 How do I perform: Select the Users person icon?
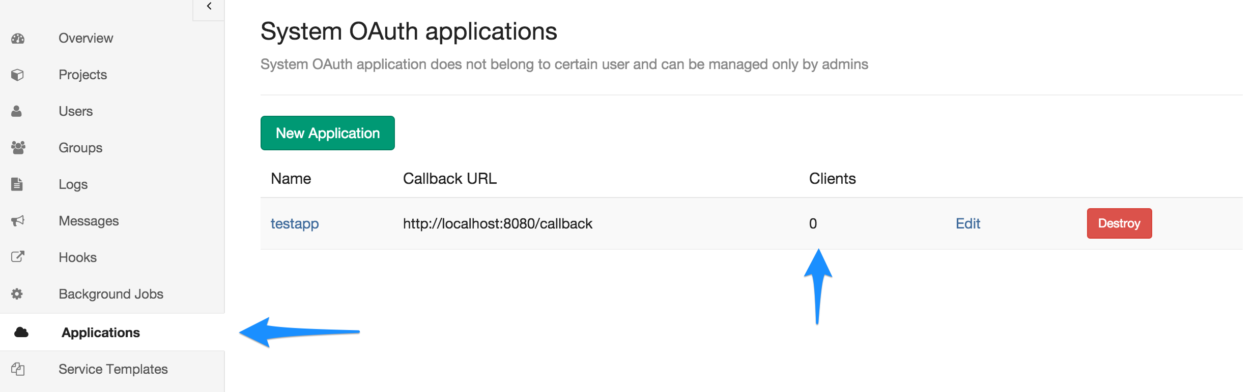coord(17,111)
